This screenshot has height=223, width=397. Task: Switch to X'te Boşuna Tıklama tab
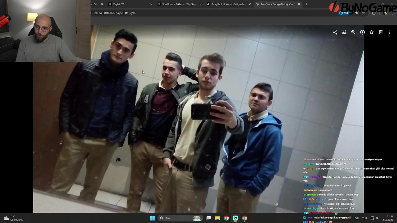tap(179, 4)
